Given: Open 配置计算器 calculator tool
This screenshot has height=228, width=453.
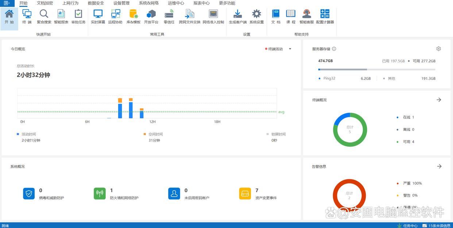Looking at the screenshot, I should tap(325, 16).
